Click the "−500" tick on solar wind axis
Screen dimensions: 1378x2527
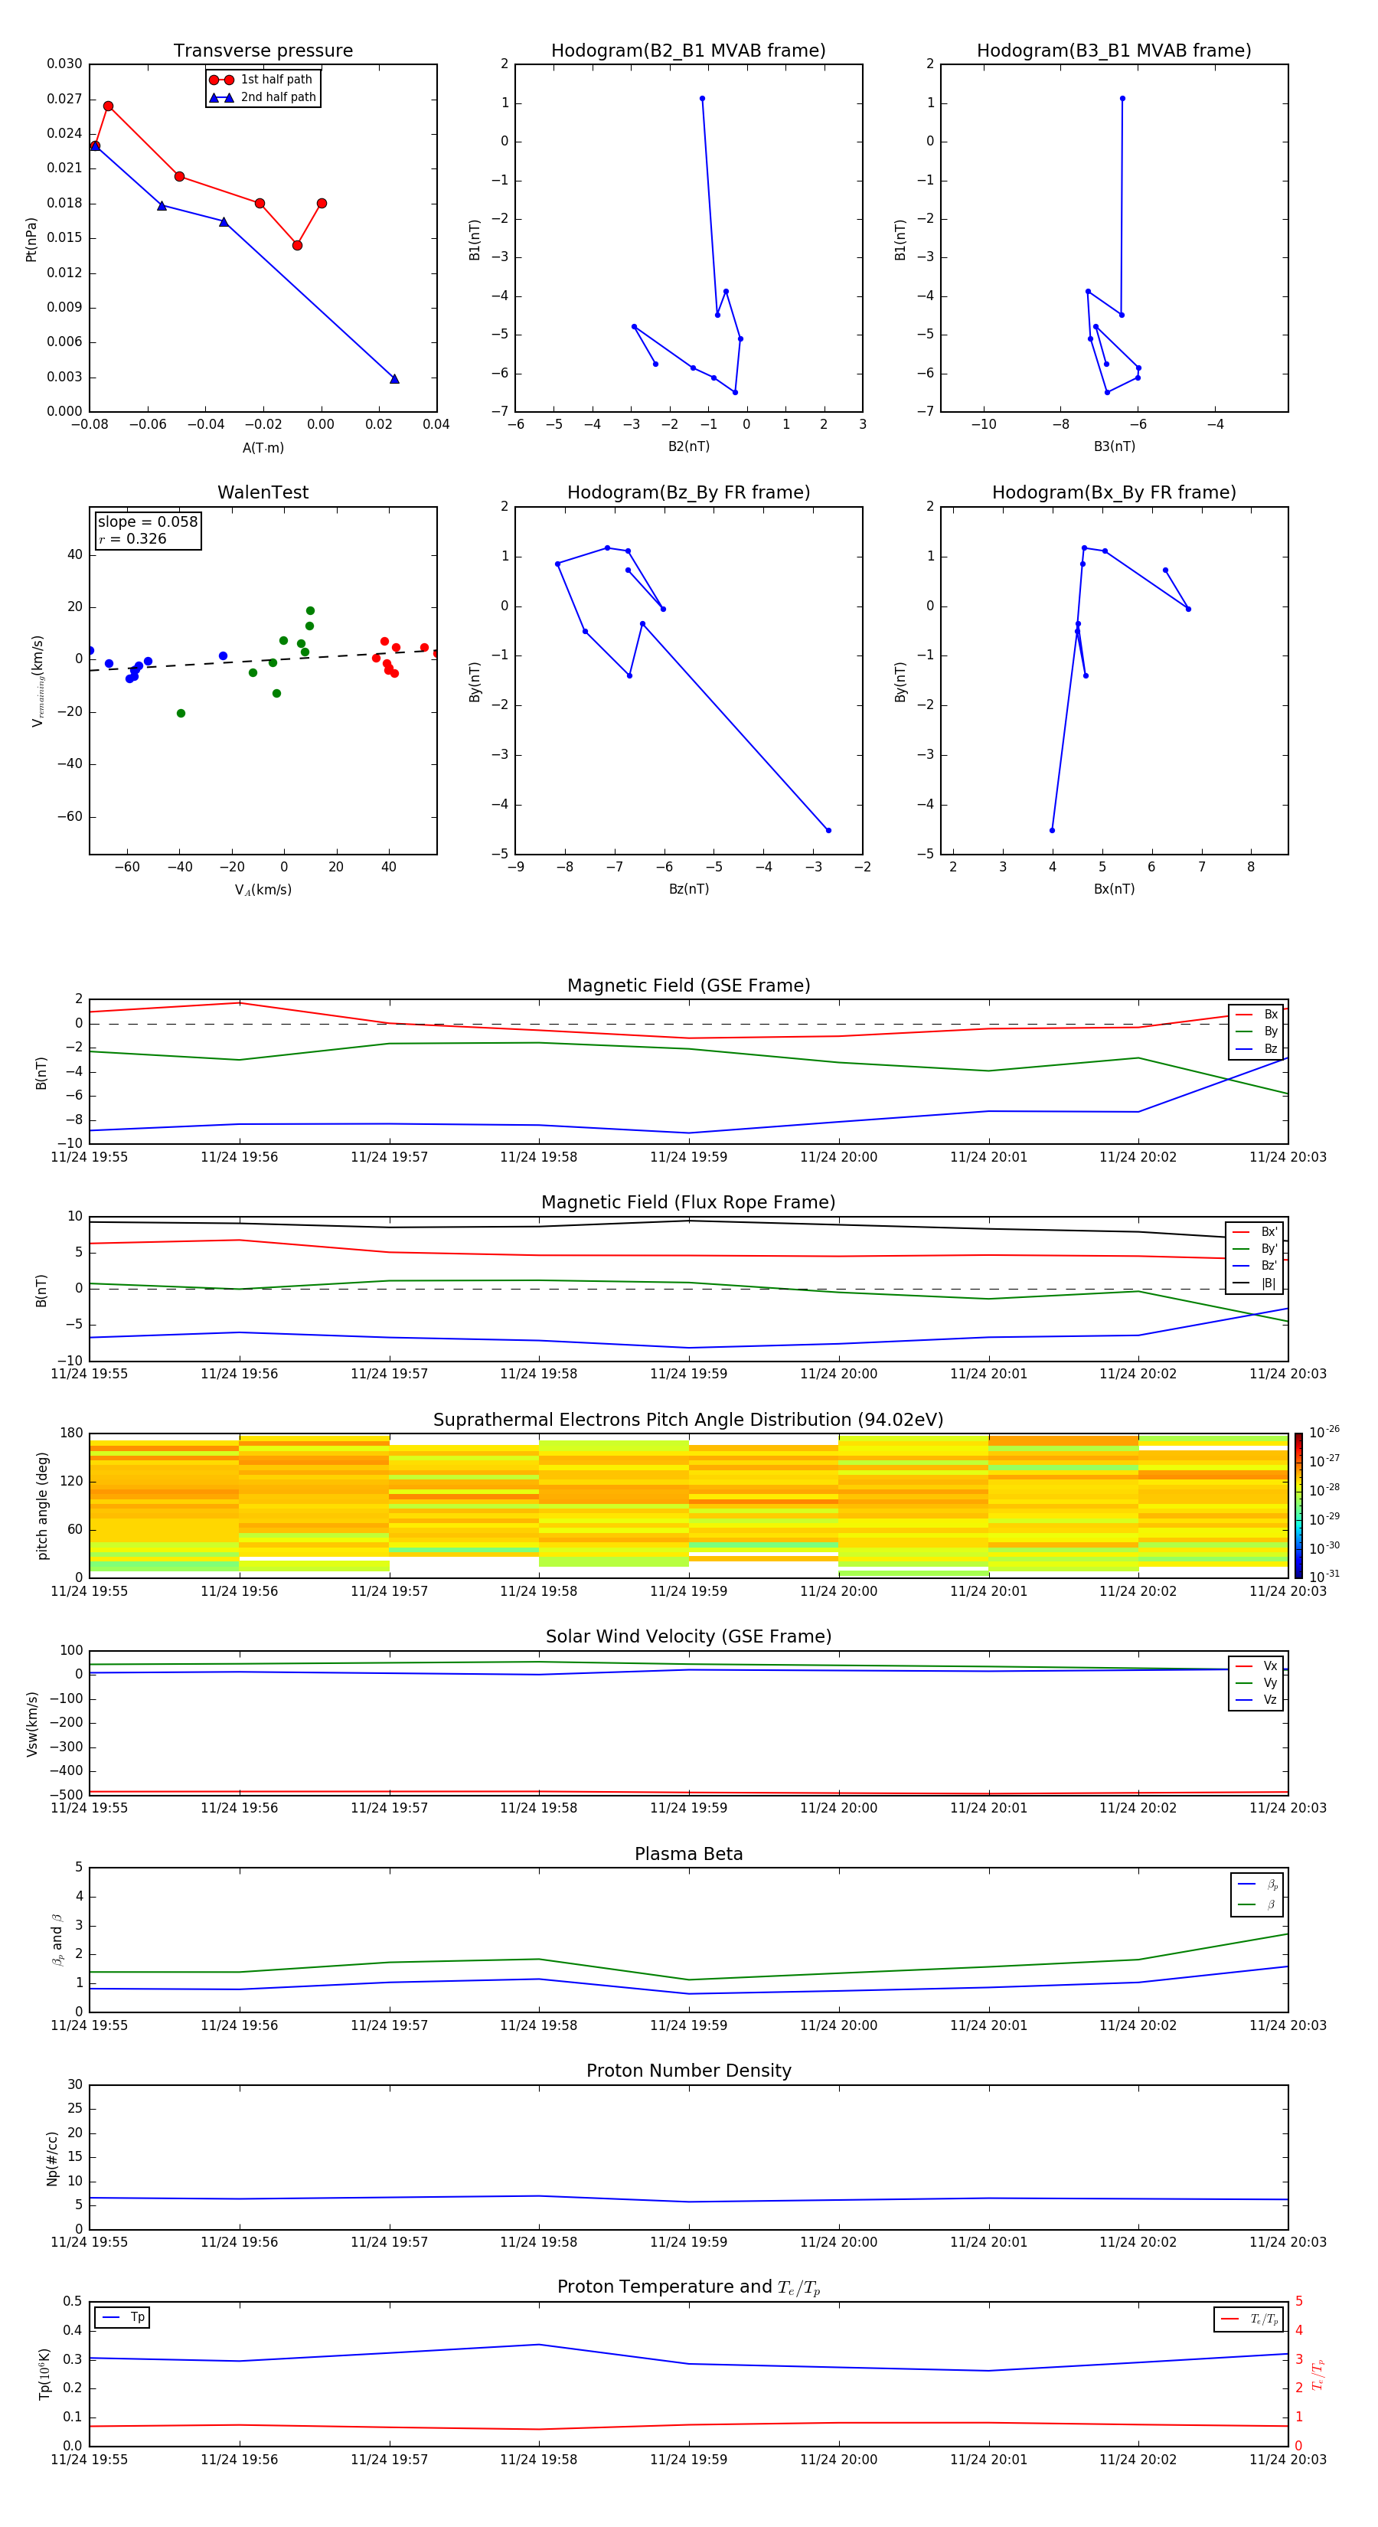click(x=65, y=1795)
